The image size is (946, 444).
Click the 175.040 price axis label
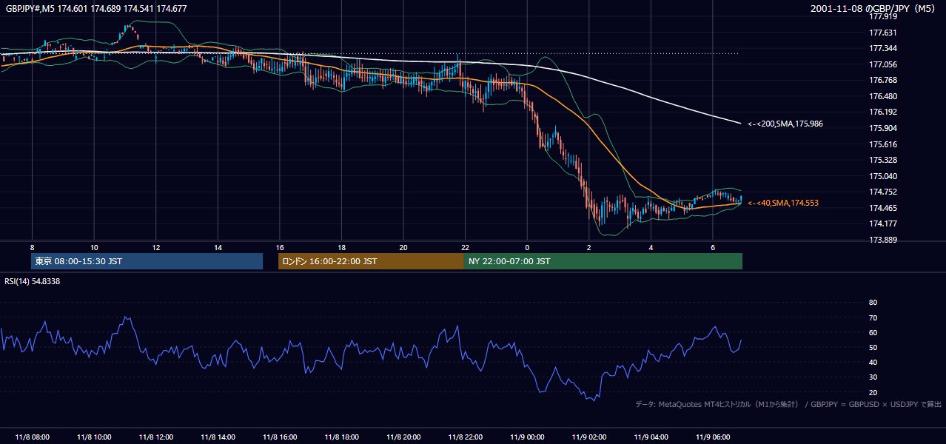pyautogui.click(x=883, y=176)
